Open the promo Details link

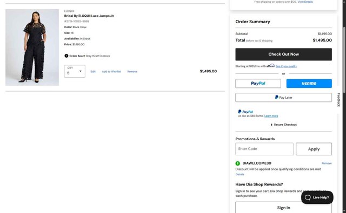[x=239, y=174]
